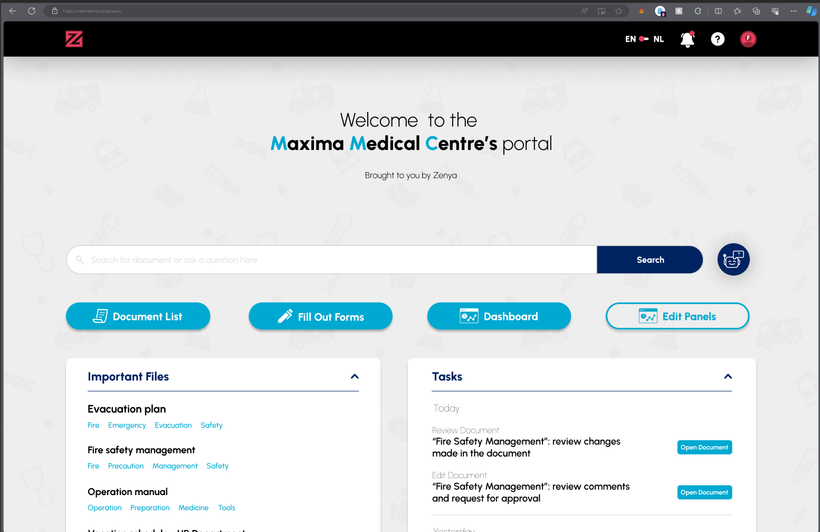Image resolution: width=820 pixels, height=532 pixels.
Task: Click the Medicine tag
Action: 194,508
